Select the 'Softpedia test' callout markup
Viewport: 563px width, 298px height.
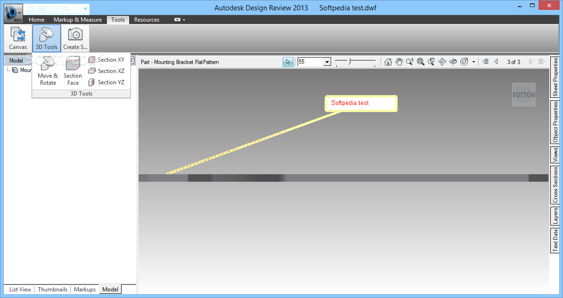(361, 103)
